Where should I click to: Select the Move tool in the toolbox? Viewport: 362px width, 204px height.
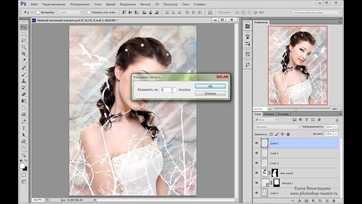[x=24, y=27]
